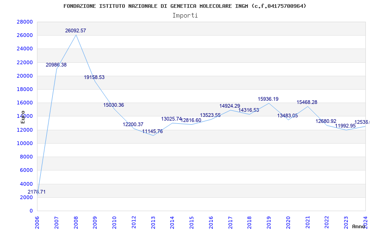Image resolution: width=370 pixels, height=231 pixels.
Task: Click the x-axis year 2016
Action: coord(211,223)
